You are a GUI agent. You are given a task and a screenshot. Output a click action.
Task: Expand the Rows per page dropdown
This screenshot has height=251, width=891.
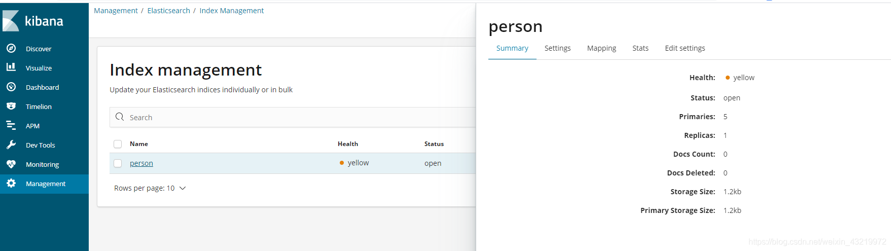click(x=150, y=188)
